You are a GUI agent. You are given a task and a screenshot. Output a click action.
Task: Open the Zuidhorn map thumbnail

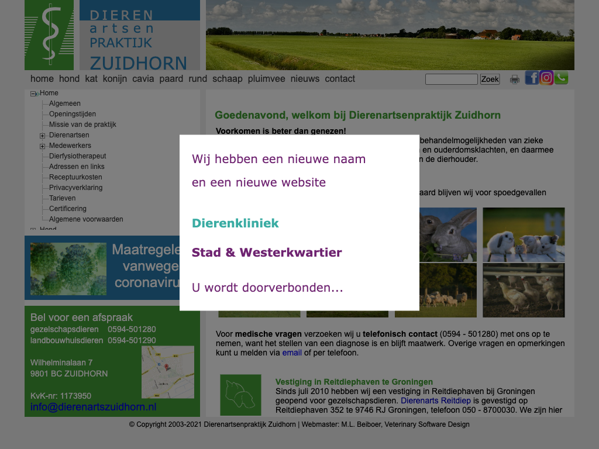click(168, 372)
